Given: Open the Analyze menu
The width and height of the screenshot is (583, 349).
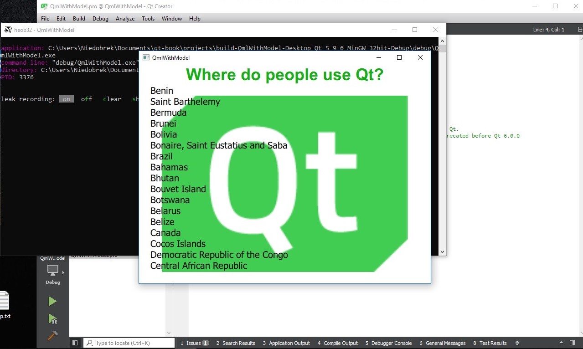Looking at the screenshot, I should 125,19.
